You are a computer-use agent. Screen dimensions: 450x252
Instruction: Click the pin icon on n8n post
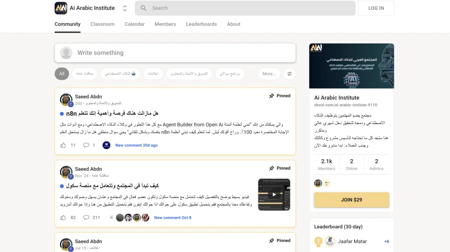pyautogui.click(x=271, y=96)
